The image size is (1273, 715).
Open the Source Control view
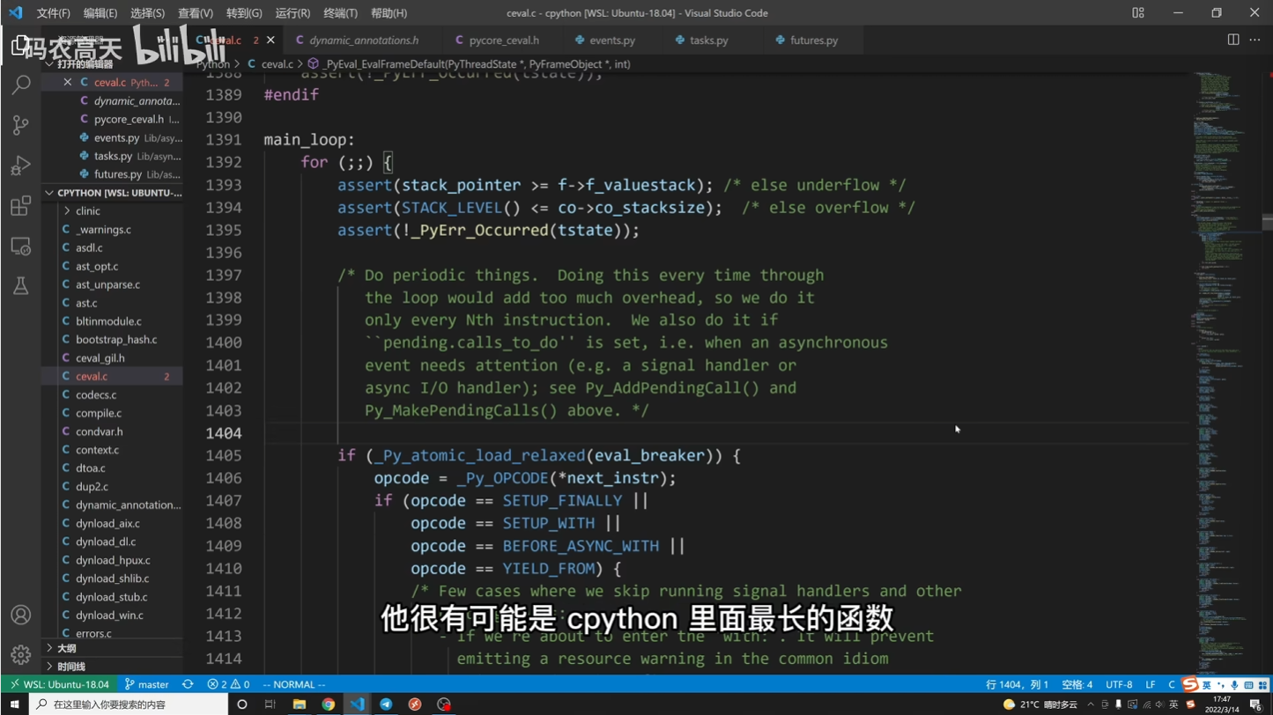[x=20, y=125]
